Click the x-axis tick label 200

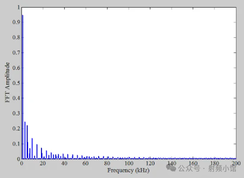click(236, 163)
